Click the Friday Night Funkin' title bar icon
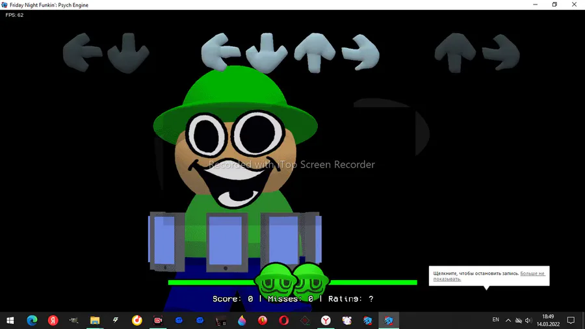 5,5
